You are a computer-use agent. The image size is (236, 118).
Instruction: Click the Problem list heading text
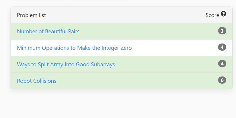tap(31, 15)
